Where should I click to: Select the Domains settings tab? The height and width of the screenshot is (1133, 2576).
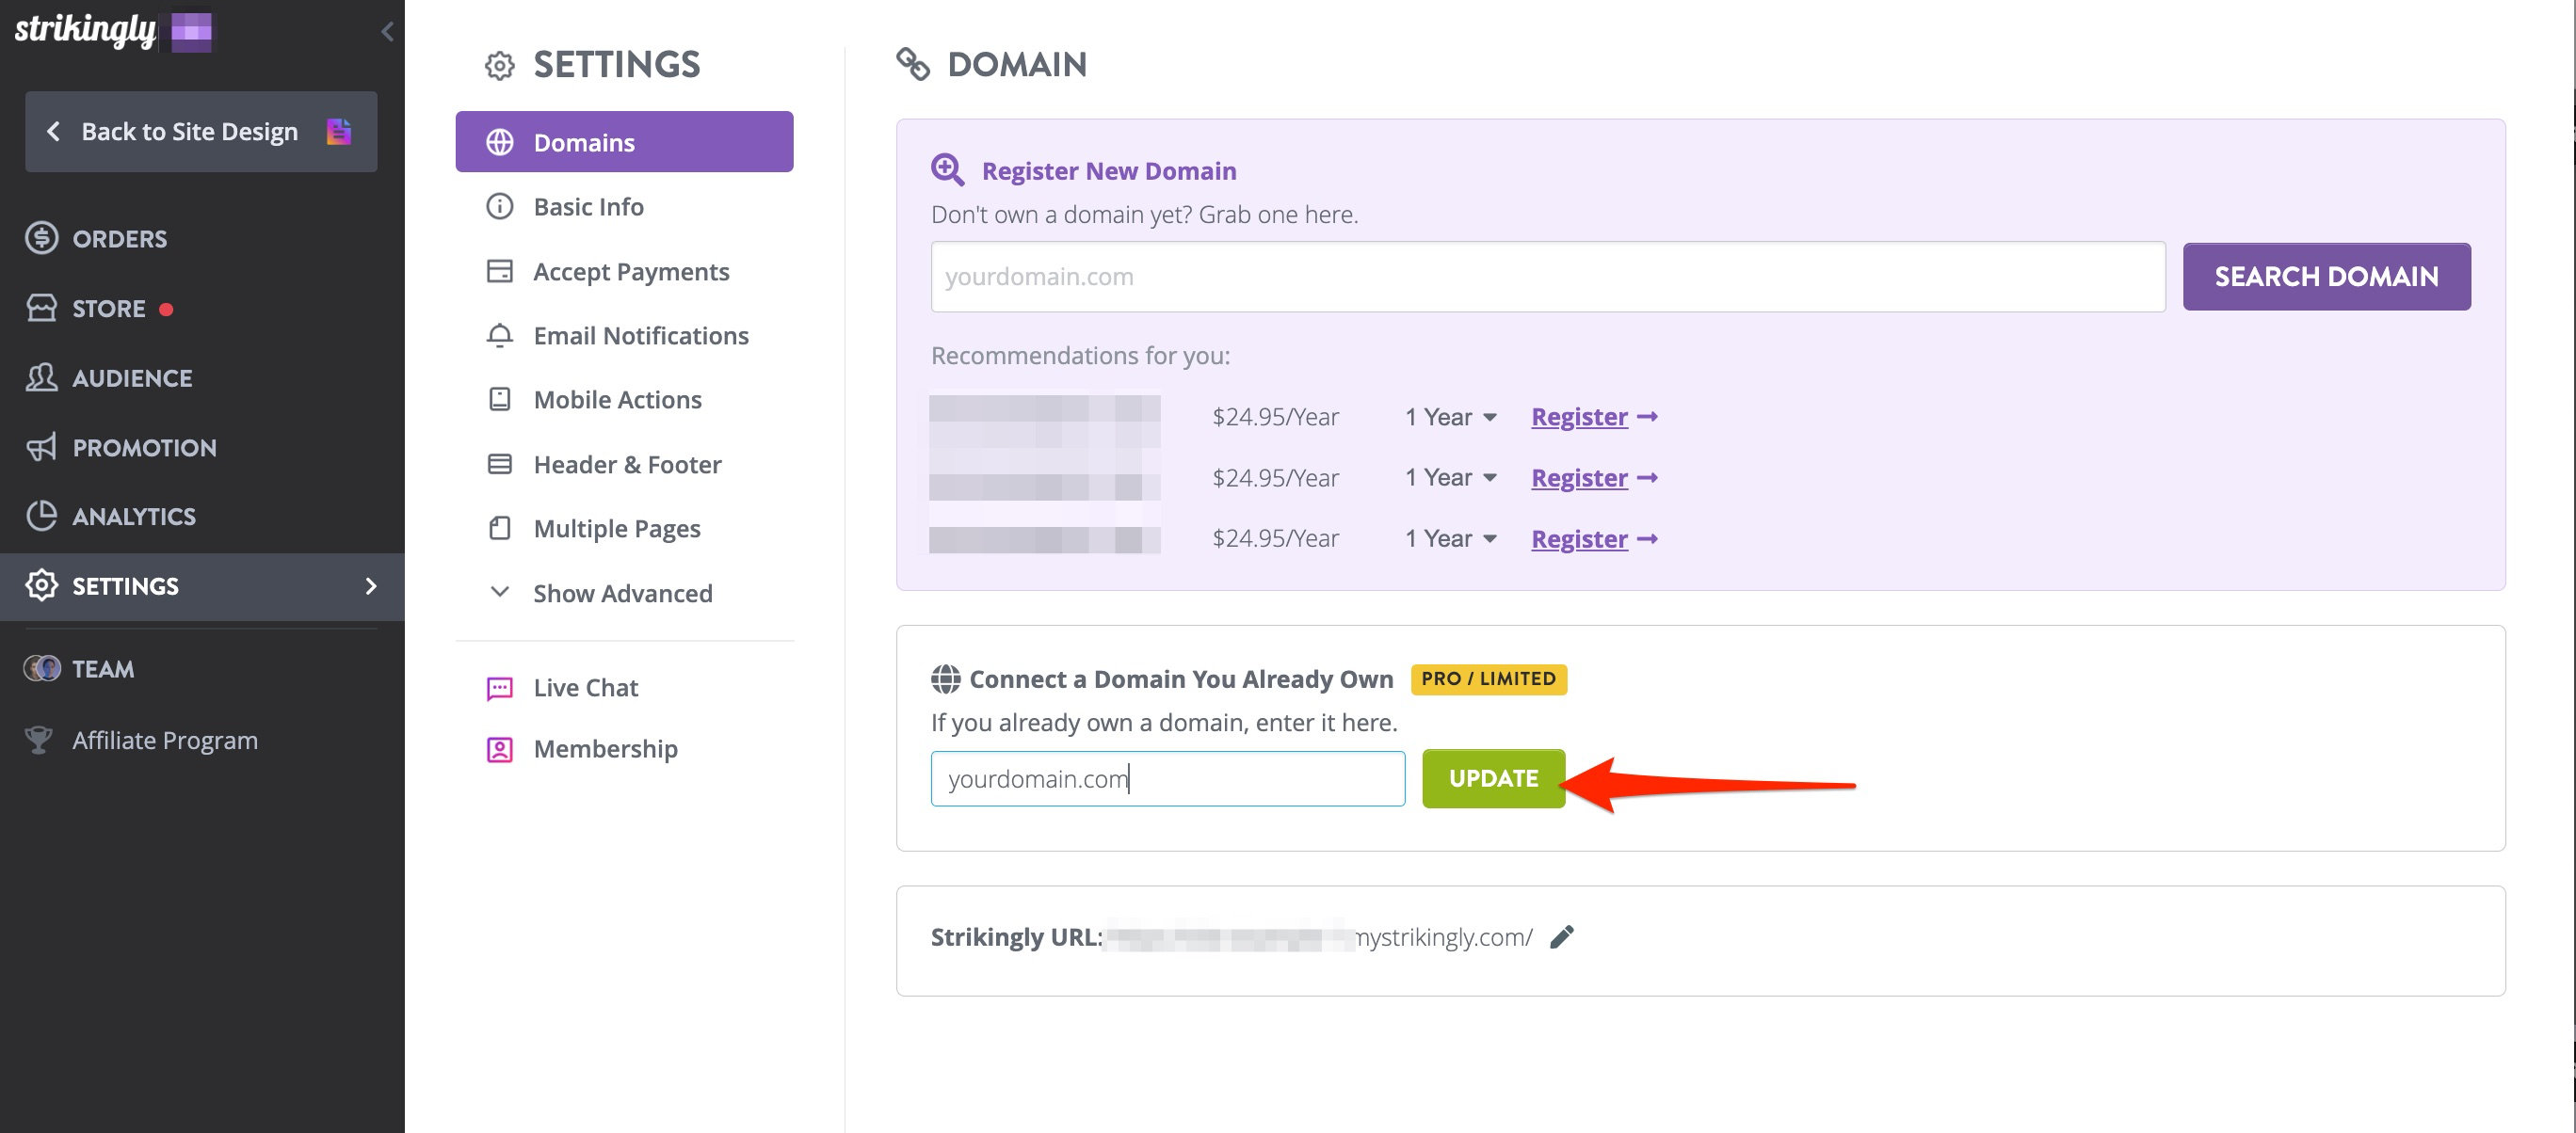point(624,142)
